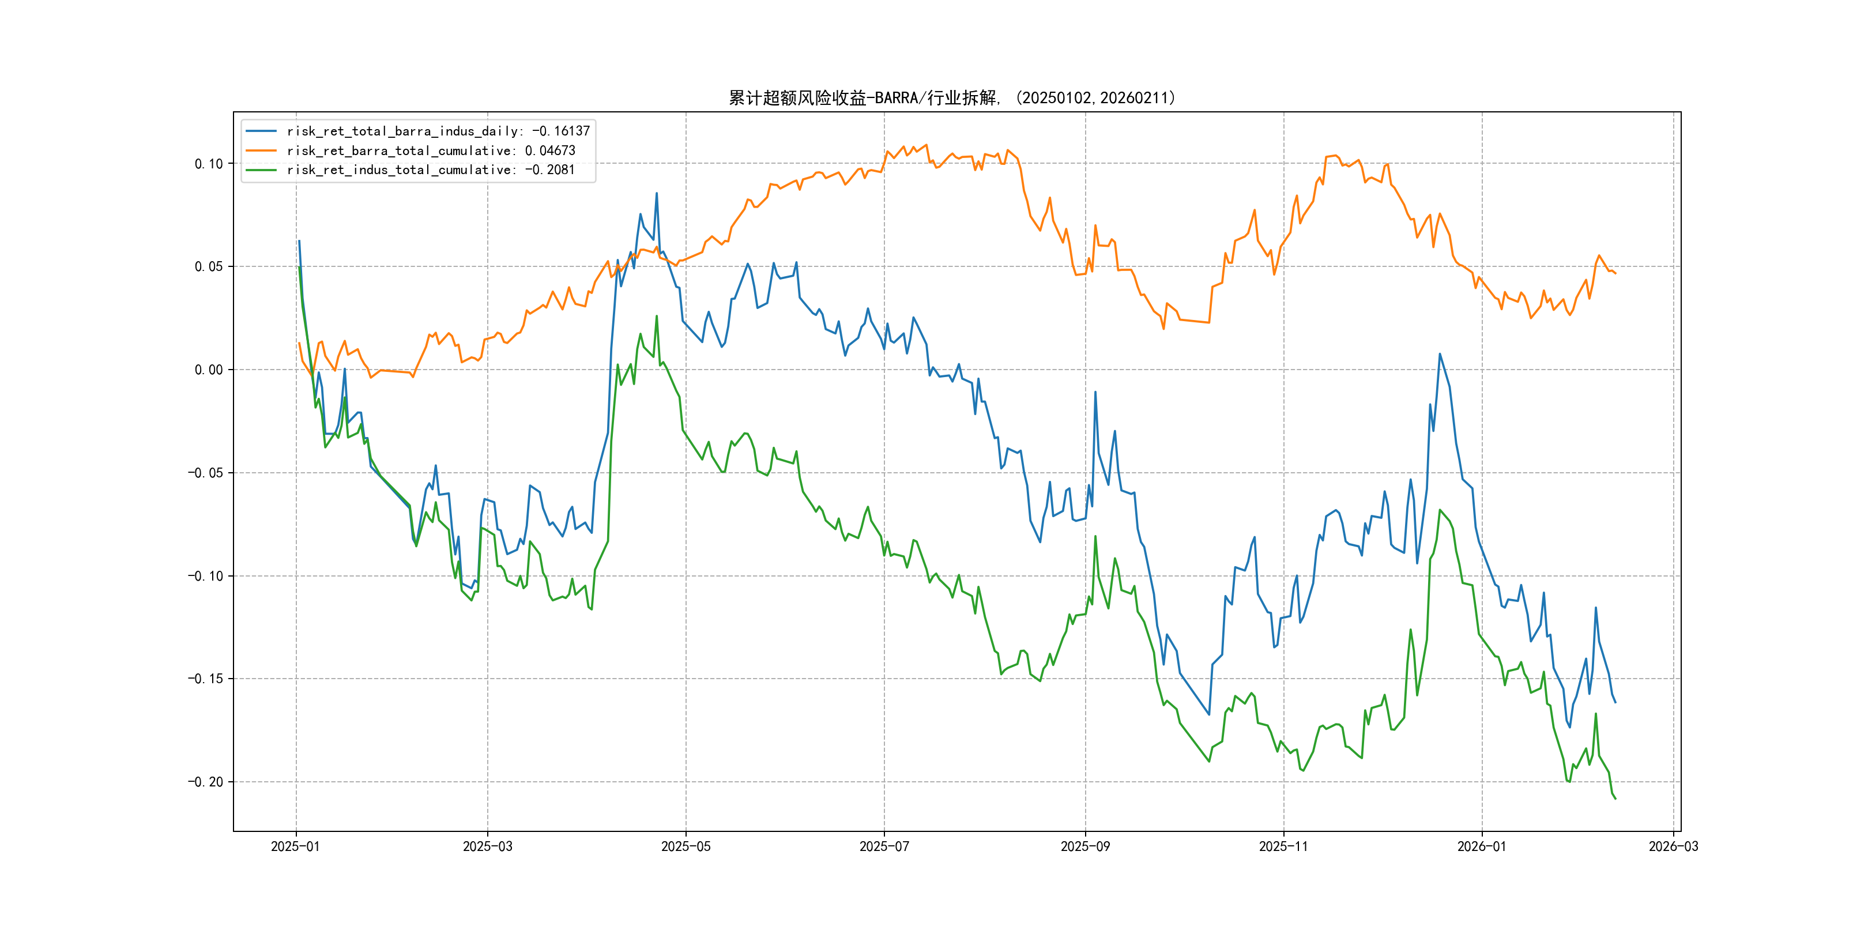The width and height of the screenshot is (1868, 934).
Task: Select legend label risk_ret_indus_total_cumulative
Action: pyautogui.click(x=430, y=170)
